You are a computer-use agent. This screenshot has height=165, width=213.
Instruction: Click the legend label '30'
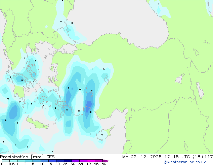point(73,164)
